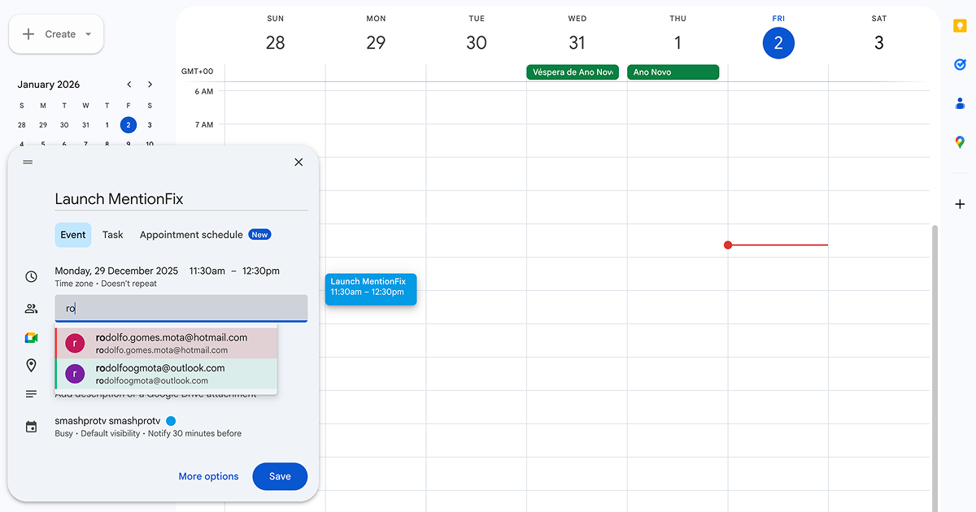Click the clock icon beside the date

point(31,276)
